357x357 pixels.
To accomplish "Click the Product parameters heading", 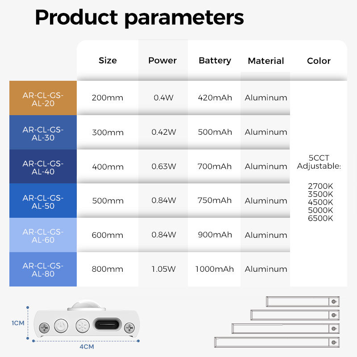I will (139, 18).
